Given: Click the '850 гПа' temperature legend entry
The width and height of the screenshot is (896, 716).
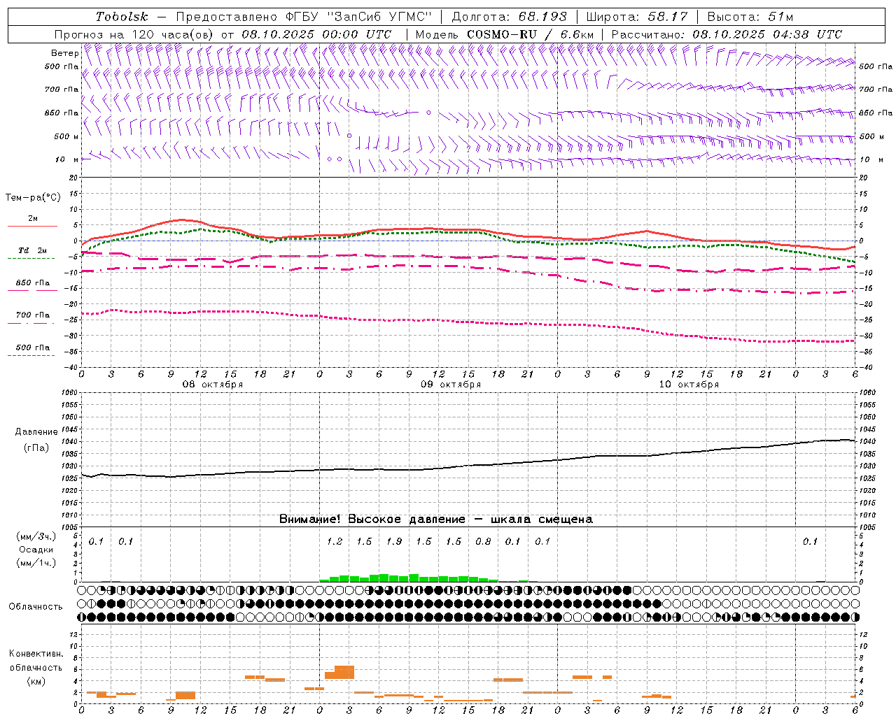Looking at the screenshot, I should tap(33, 283).
